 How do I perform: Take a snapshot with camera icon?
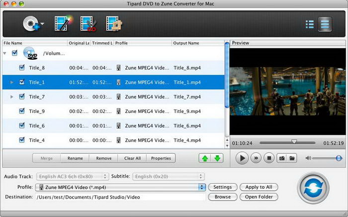pyautogui.click(x=281, y=158)
